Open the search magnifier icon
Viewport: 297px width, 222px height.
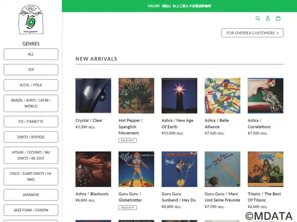coord(258,18)
